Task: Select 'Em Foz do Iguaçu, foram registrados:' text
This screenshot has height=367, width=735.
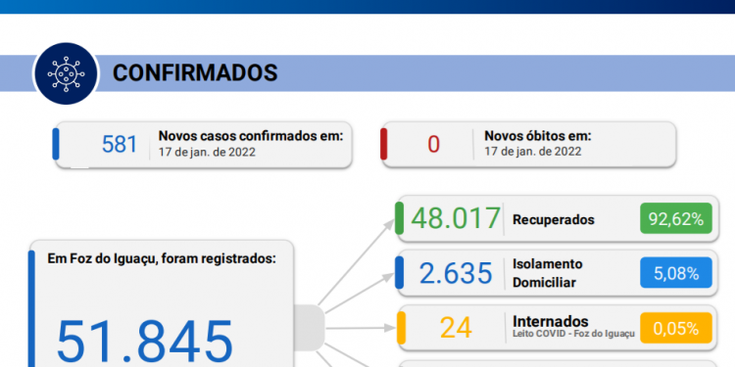Action: point(162,258)
